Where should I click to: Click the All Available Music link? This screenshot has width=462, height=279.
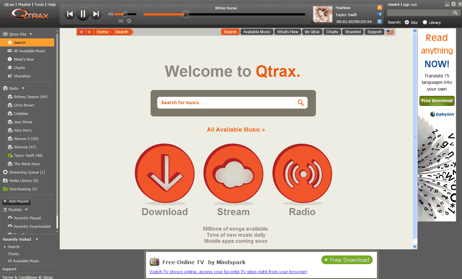pyautogui.click(x=236, y=129)
